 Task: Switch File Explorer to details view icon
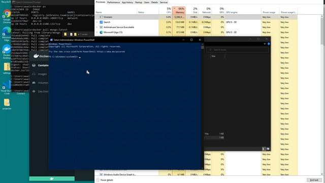tap(264, 149)
